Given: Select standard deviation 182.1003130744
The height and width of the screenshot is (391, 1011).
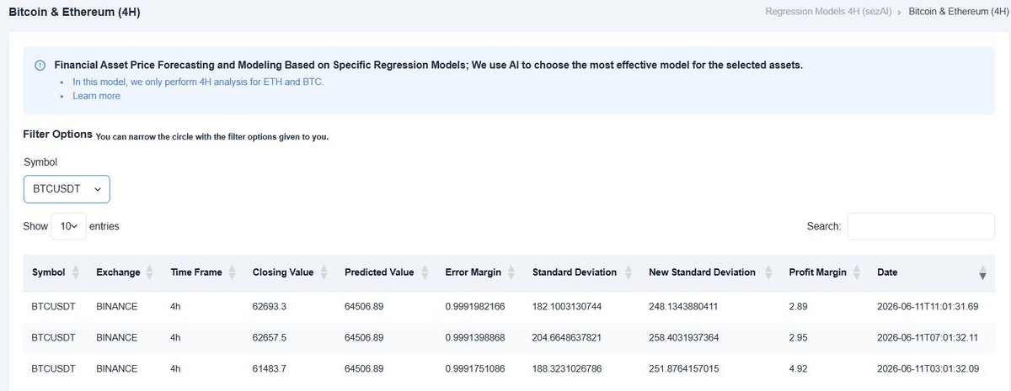Looking at the screenshot, I should (567, 307).
